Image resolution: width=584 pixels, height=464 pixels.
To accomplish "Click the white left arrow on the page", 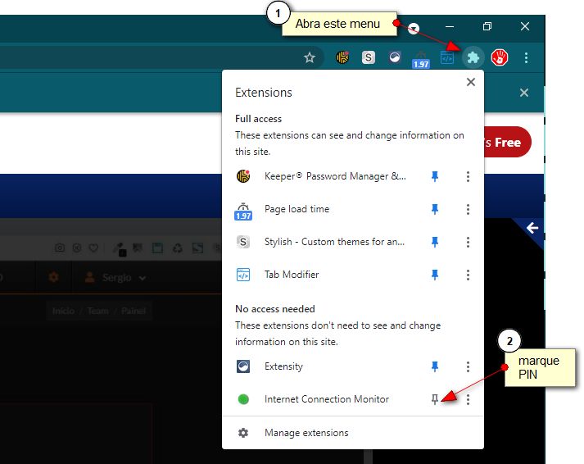I will coord(532,228).
